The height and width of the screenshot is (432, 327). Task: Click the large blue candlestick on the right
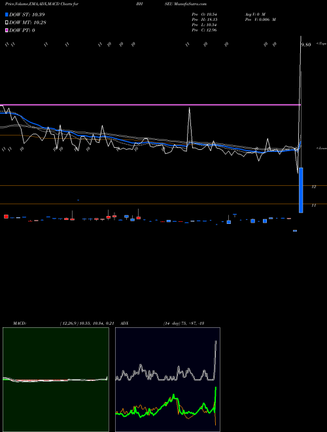(x=301, y=190)
